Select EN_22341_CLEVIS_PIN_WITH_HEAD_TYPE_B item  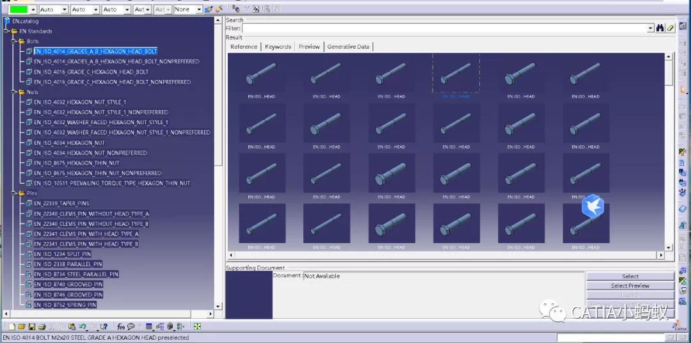point(86,244)
